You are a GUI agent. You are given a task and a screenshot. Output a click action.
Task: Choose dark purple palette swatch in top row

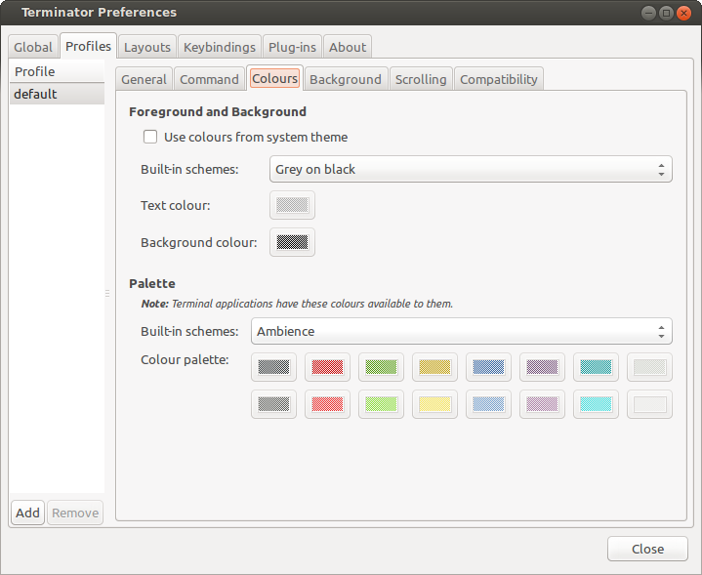(x=542, y=367)
